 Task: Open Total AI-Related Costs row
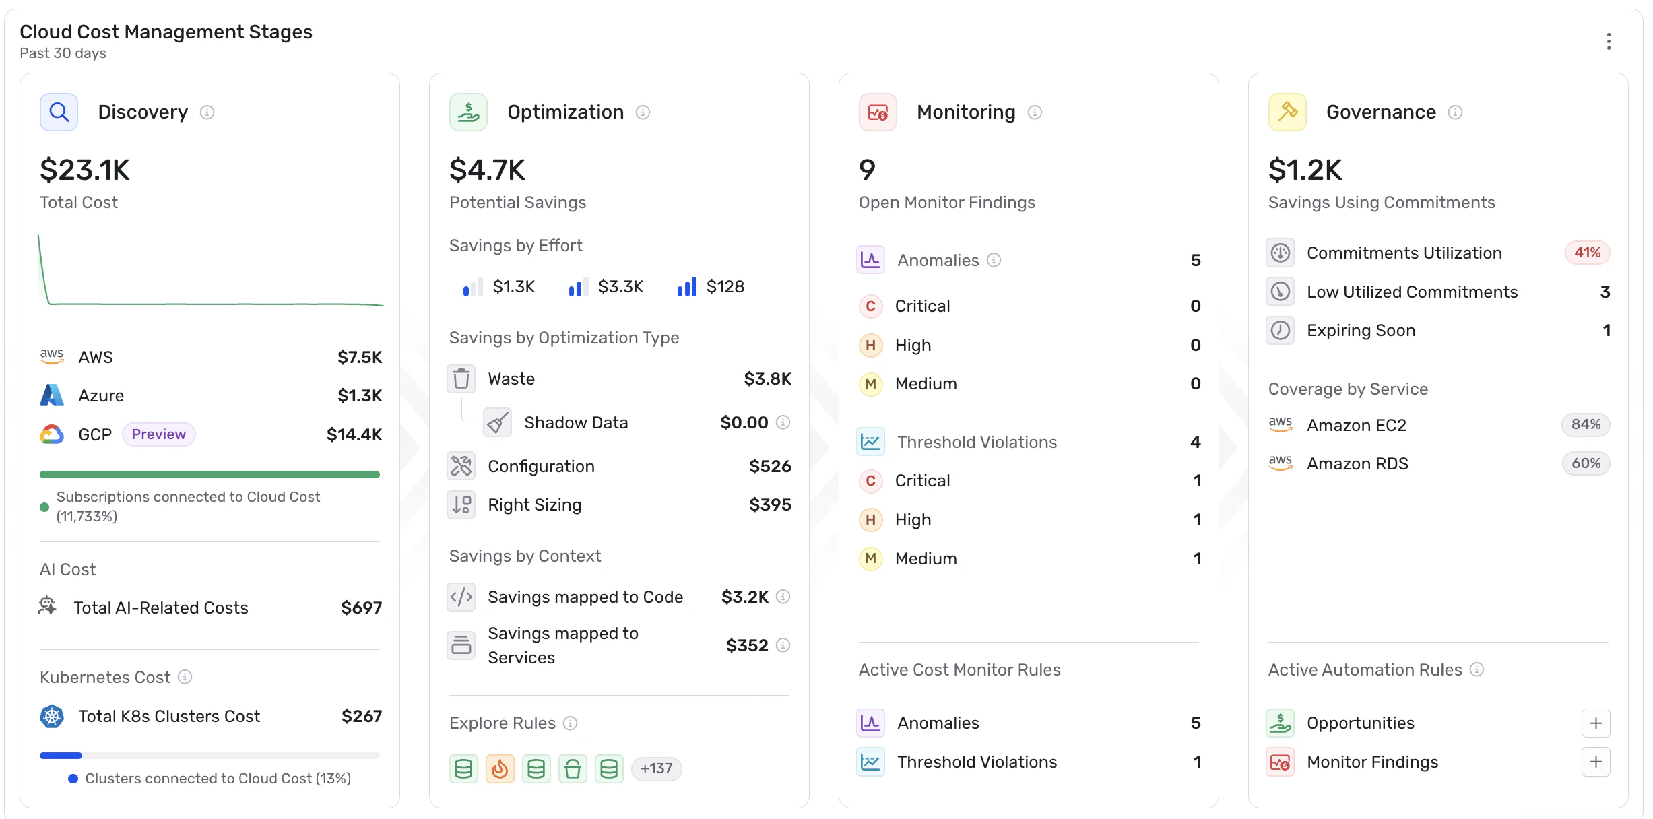click(x=210, y=608)
